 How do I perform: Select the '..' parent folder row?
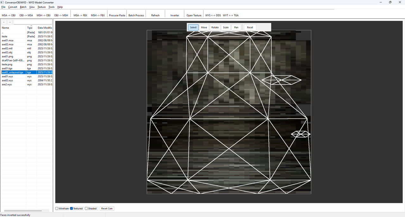coord(27,32)
